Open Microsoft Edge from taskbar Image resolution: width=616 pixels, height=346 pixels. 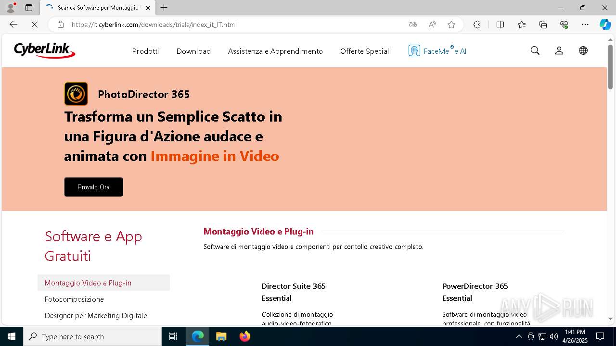coord(198,336)
